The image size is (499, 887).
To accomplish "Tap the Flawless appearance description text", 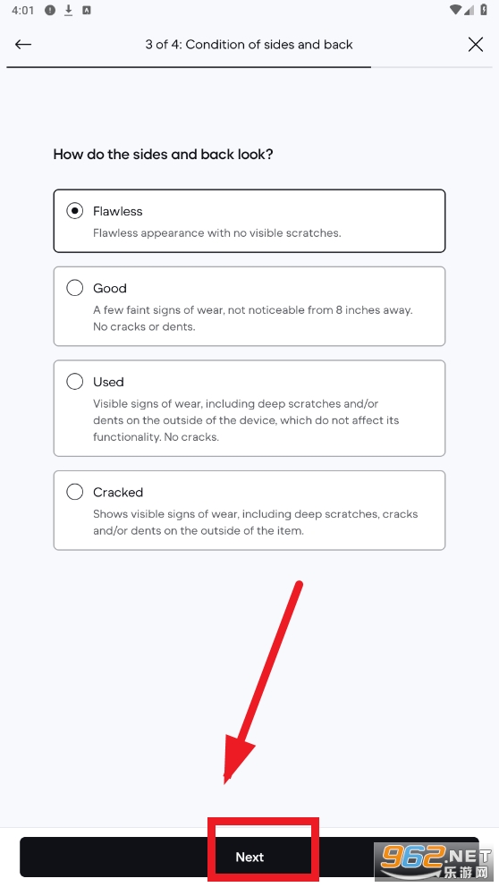I will [x=216, y=233].
